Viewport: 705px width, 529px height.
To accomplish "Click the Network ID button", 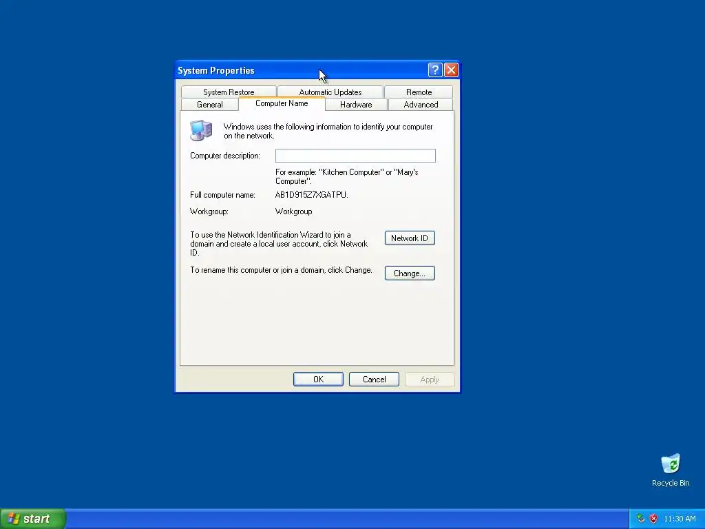I will click(410, 238).
